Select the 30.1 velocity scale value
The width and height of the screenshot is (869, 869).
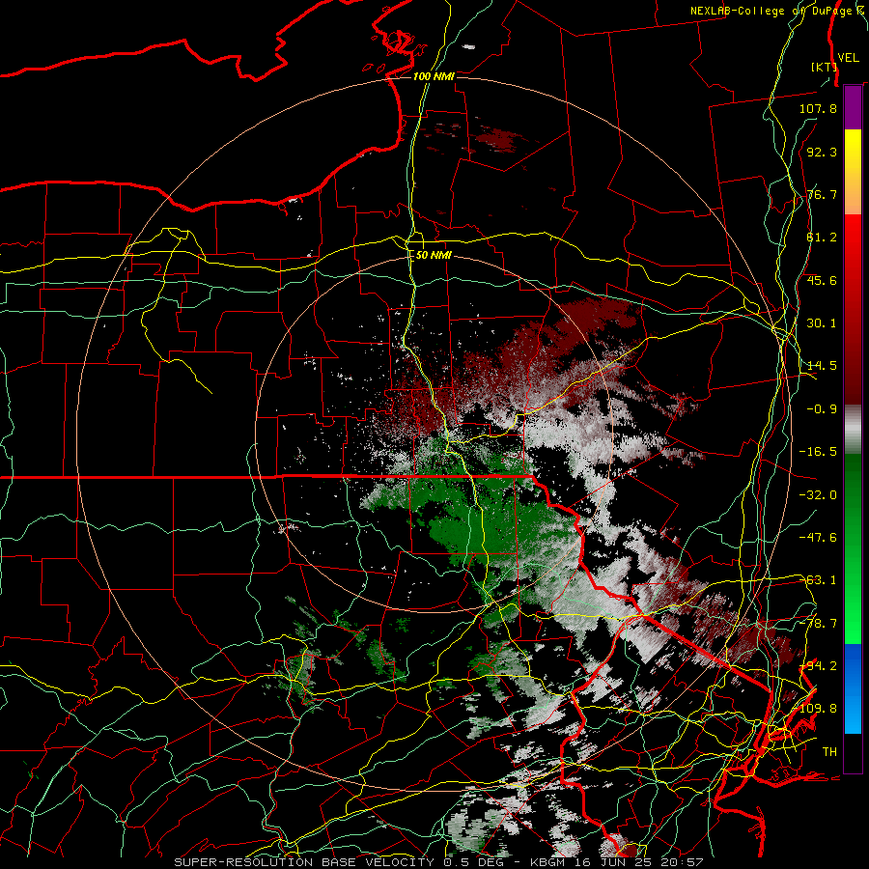click(822, 323)
